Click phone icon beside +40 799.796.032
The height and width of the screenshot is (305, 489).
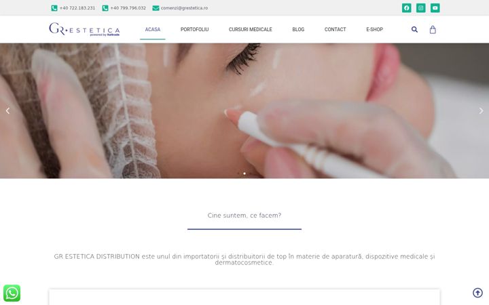pyautogui.click(x=105, y=8)
